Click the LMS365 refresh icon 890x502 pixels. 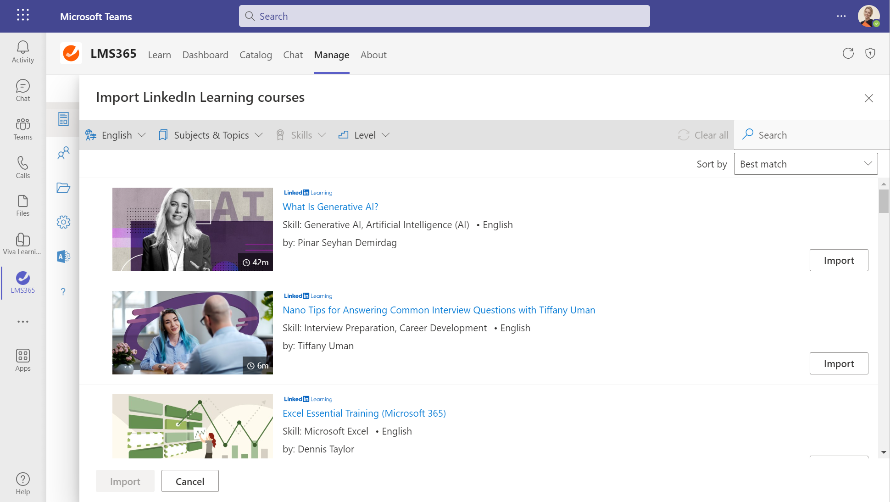pyautogui.click(x=848, y=54)
